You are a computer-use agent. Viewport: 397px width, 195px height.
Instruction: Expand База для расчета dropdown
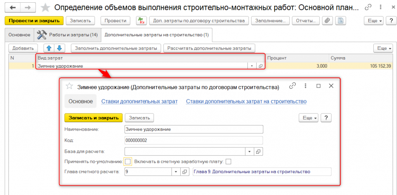tap(250, 151)
